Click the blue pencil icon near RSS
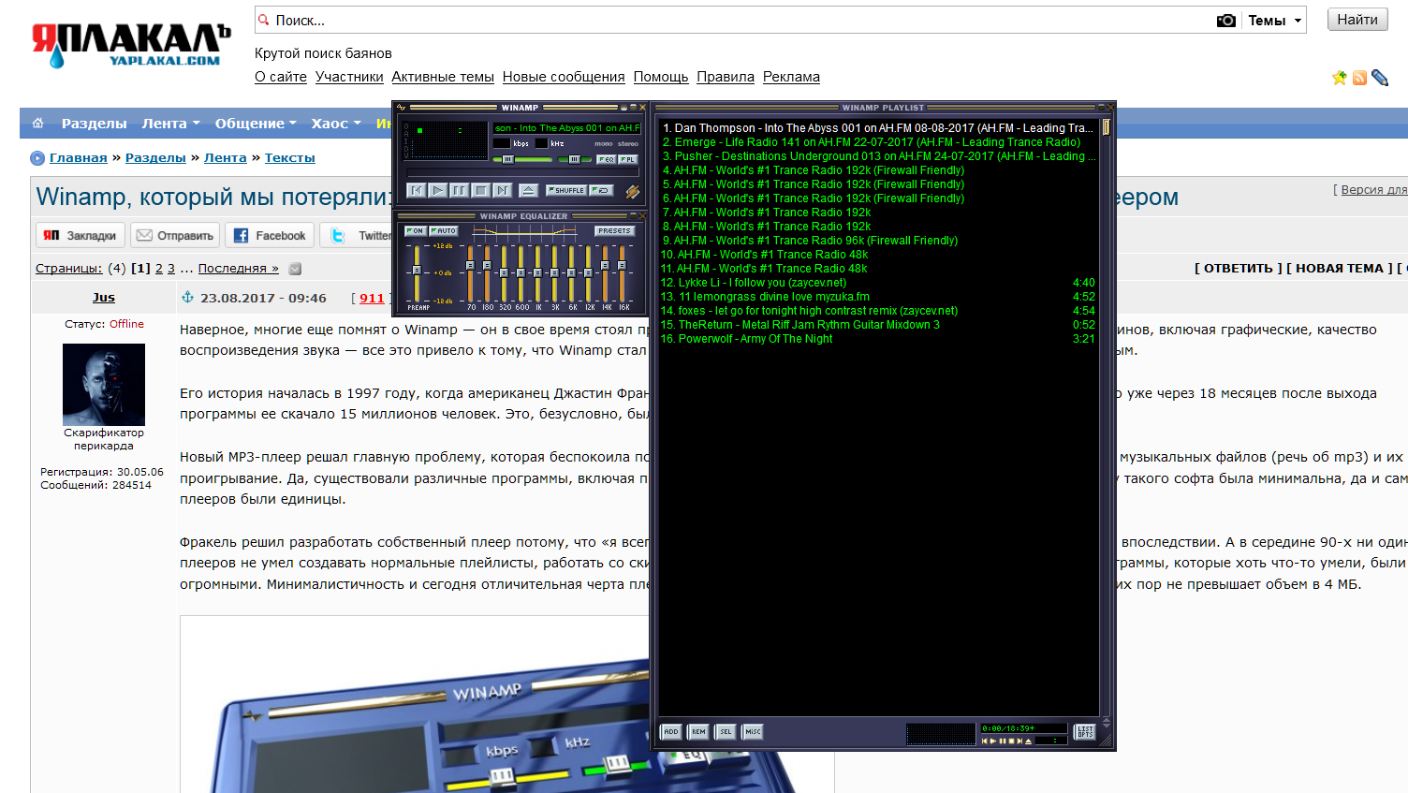Viewport: 1408px width, 793px height. click(1380, 78)
